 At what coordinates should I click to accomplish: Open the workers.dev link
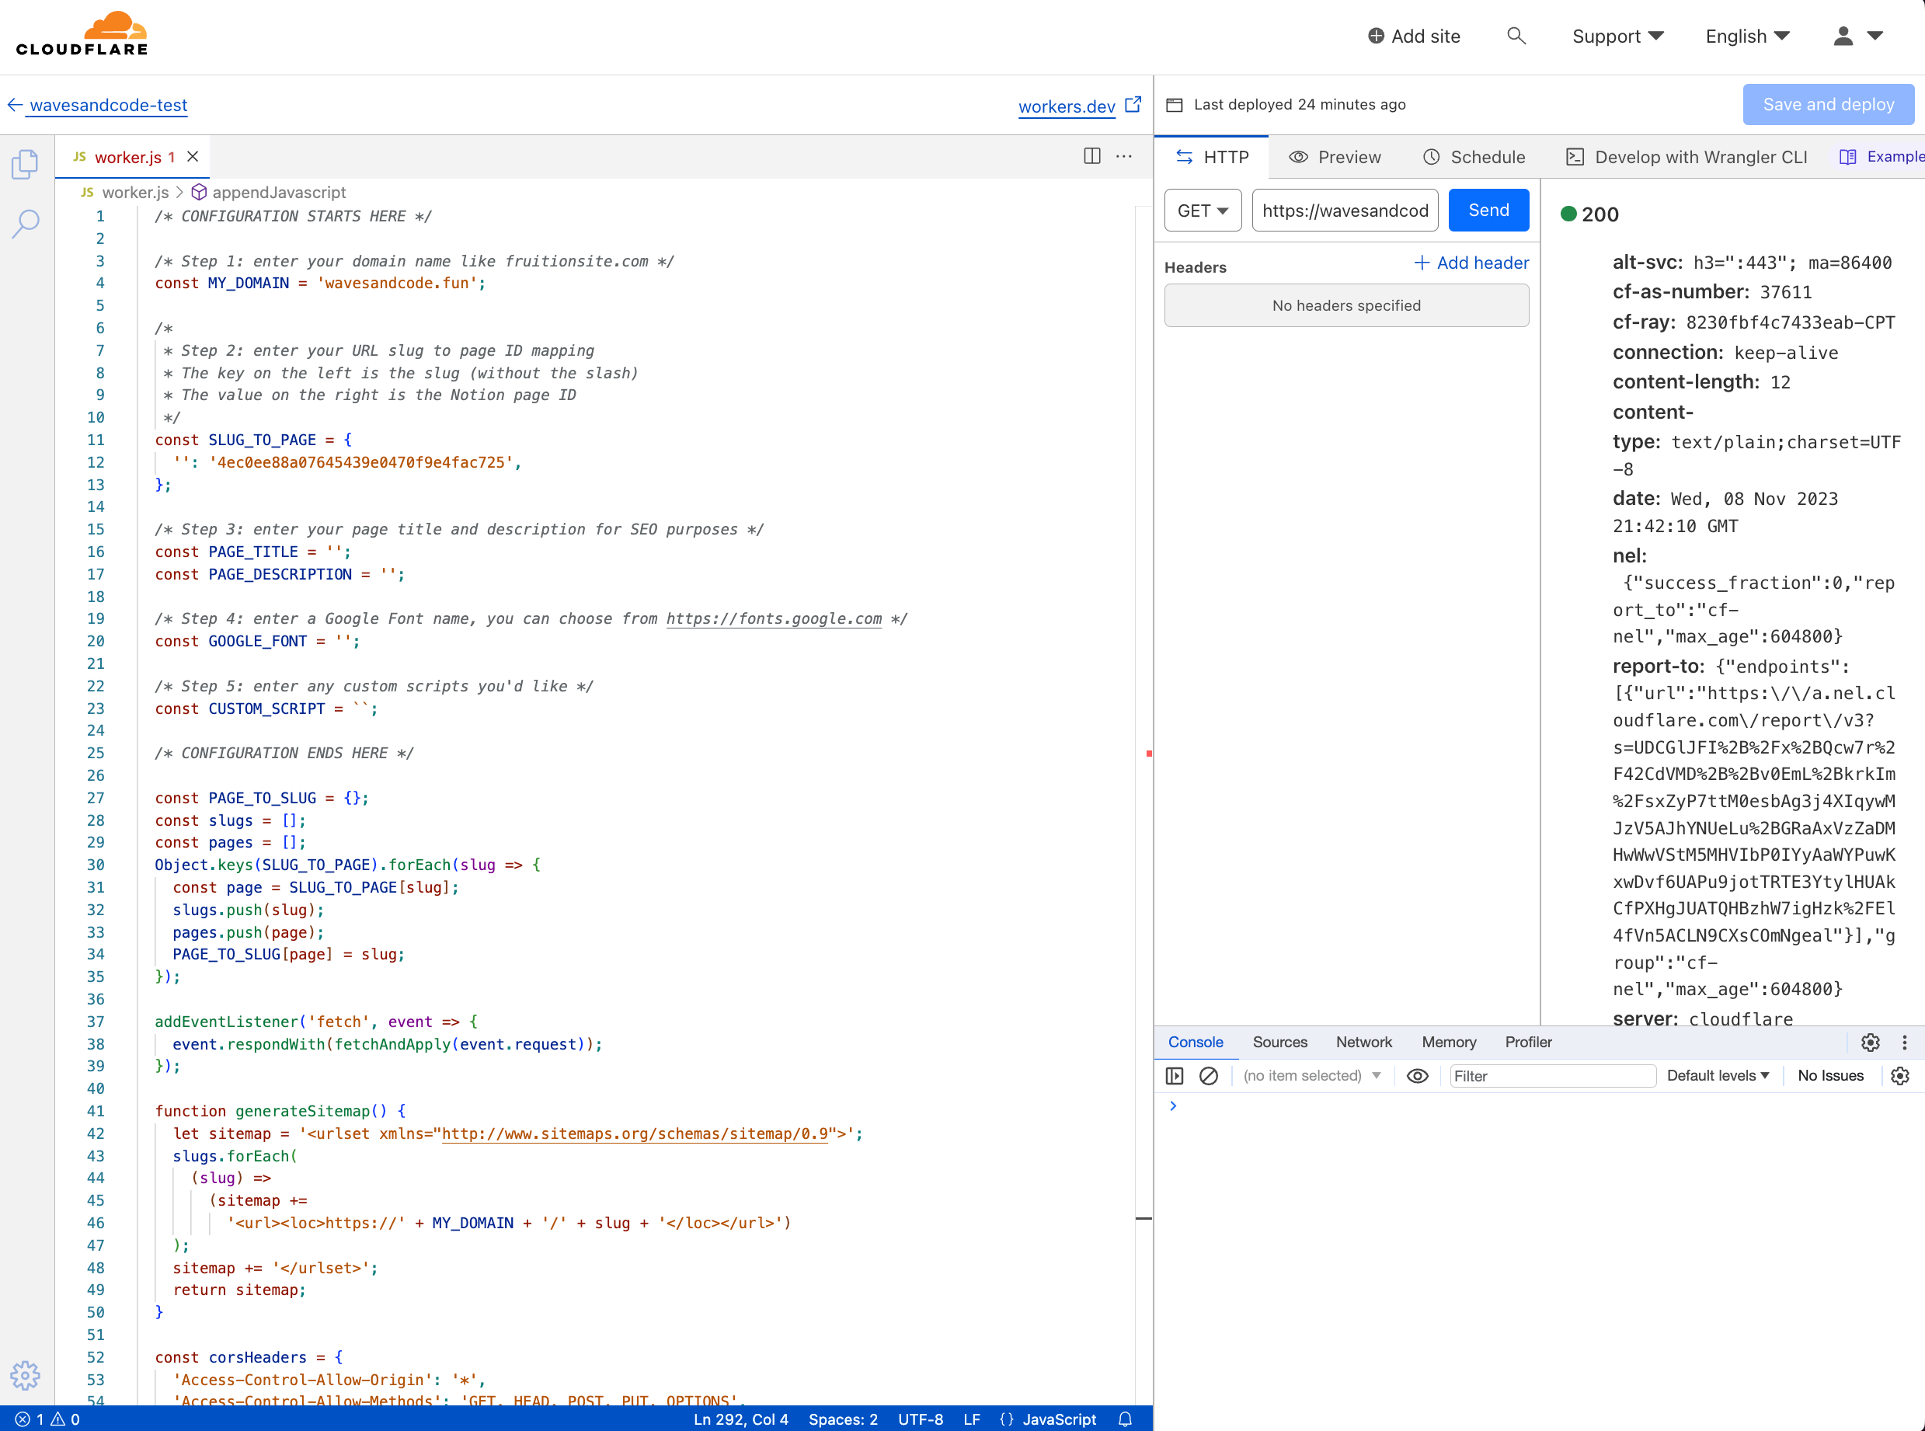click(1066, 106)
